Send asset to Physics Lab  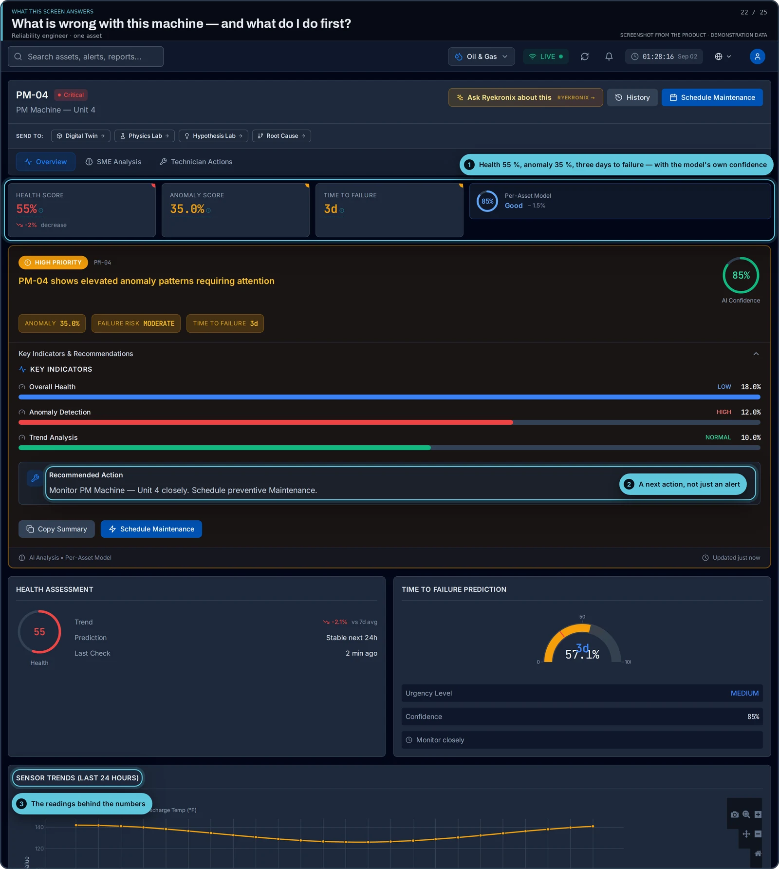coord(145,136)
